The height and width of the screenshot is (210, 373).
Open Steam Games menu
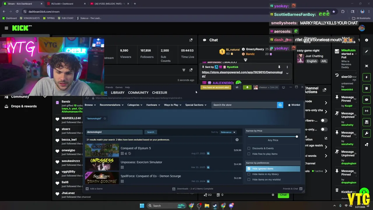click(119, 87)
